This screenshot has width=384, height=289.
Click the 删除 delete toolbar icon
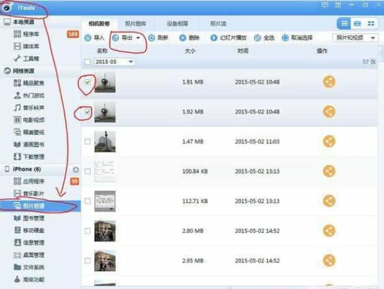point(183,38)
